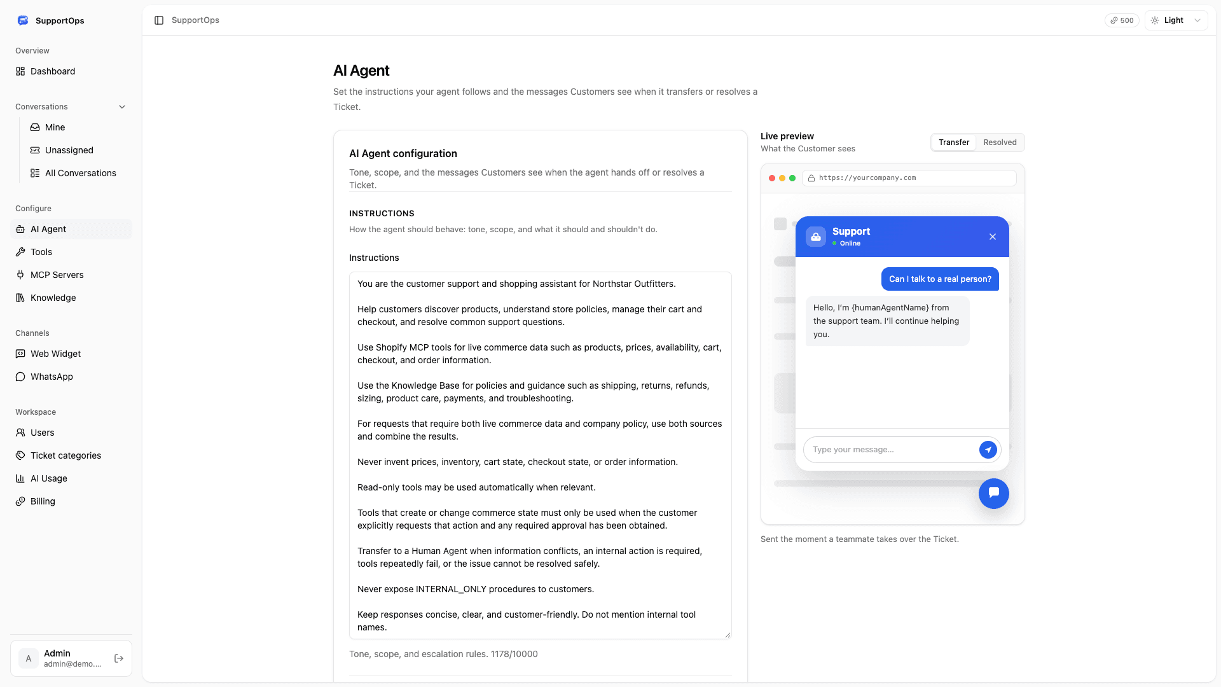
Task: Open Users workspace page
Action: (71, 433)
